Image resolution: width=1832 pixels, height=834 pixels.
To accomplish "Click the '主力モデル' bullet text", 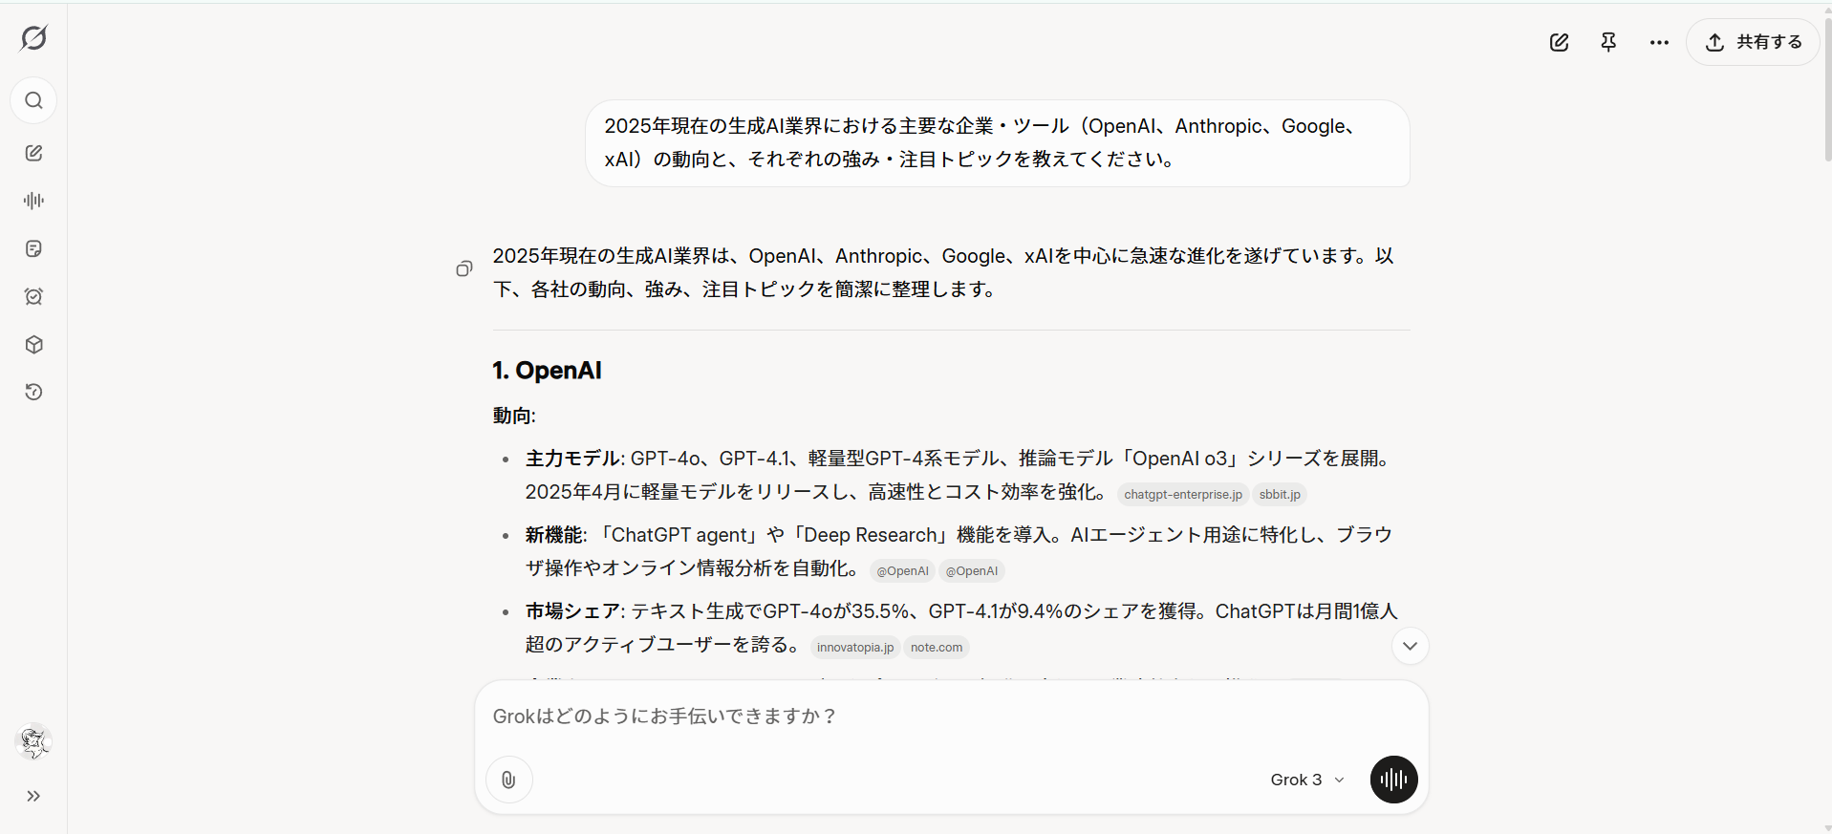I will [572, 459].
